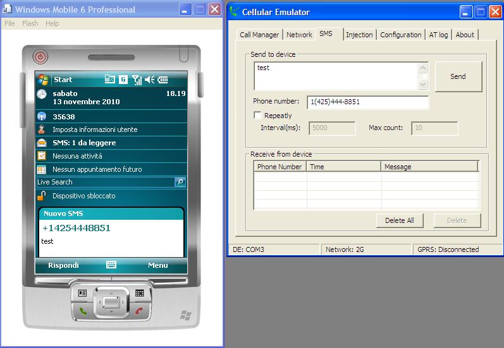
Task: Click the Phone Number column header
Action: click(280, 167)
